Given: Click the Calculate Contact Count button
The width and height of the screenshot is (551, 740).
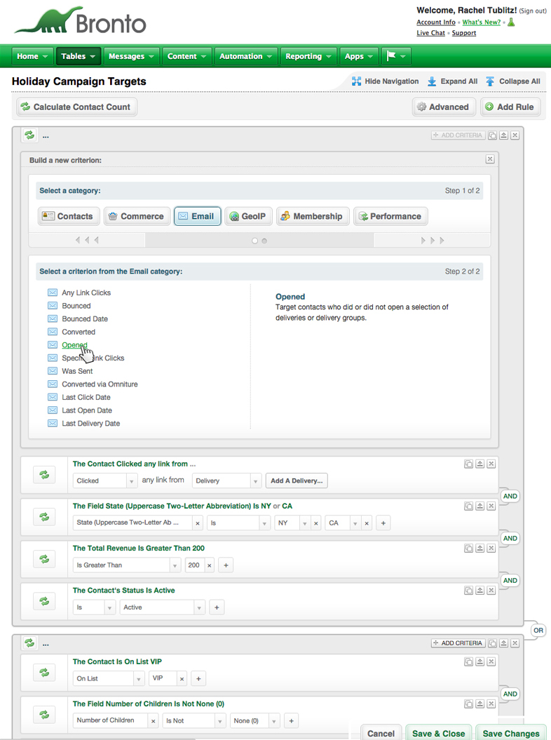Looking at the screenshot, I should pyautogui.click(x=76, y=107).
